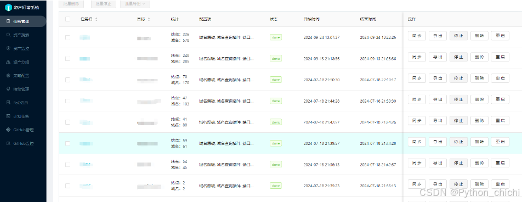Click 删除 for task started 2024-07-18 21:39:57
Image resolution: width=522 pixels, height=202 pixels.
479,142
